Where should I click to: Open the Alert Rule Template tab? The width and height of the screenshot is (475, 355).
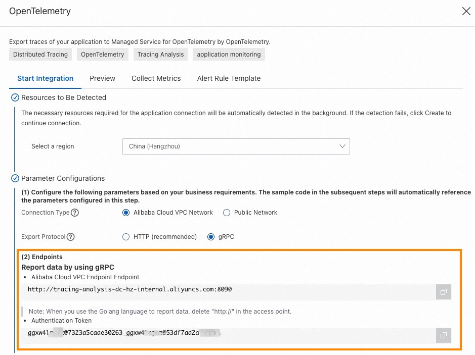point(229,79)
